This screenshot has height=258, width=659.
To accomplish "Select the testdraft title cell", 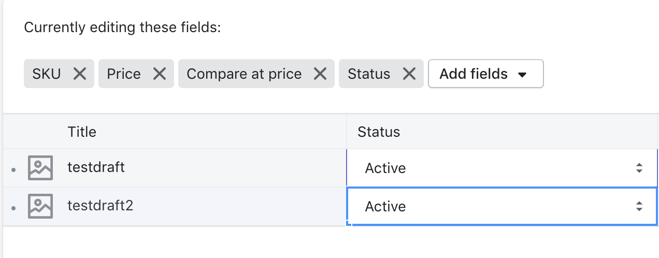I will coord(96,167).
